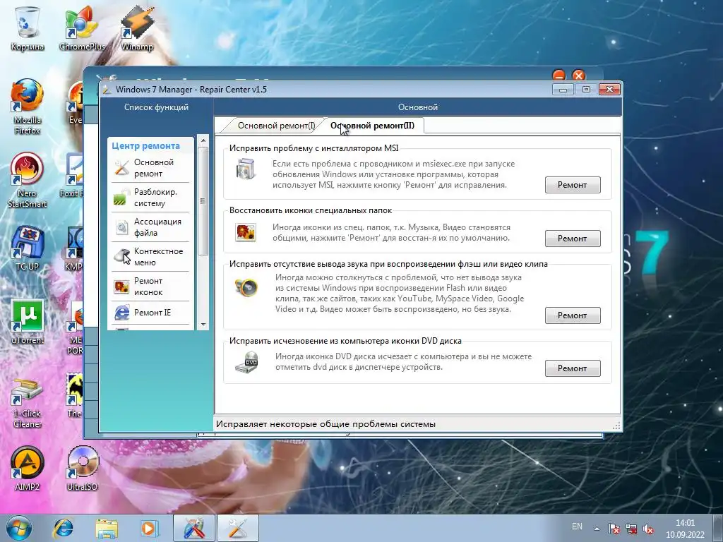Click muted volume icon in system tray
The width and height of the screenshot is (723, 542).
pyautogui.click(x=648, y=529)
